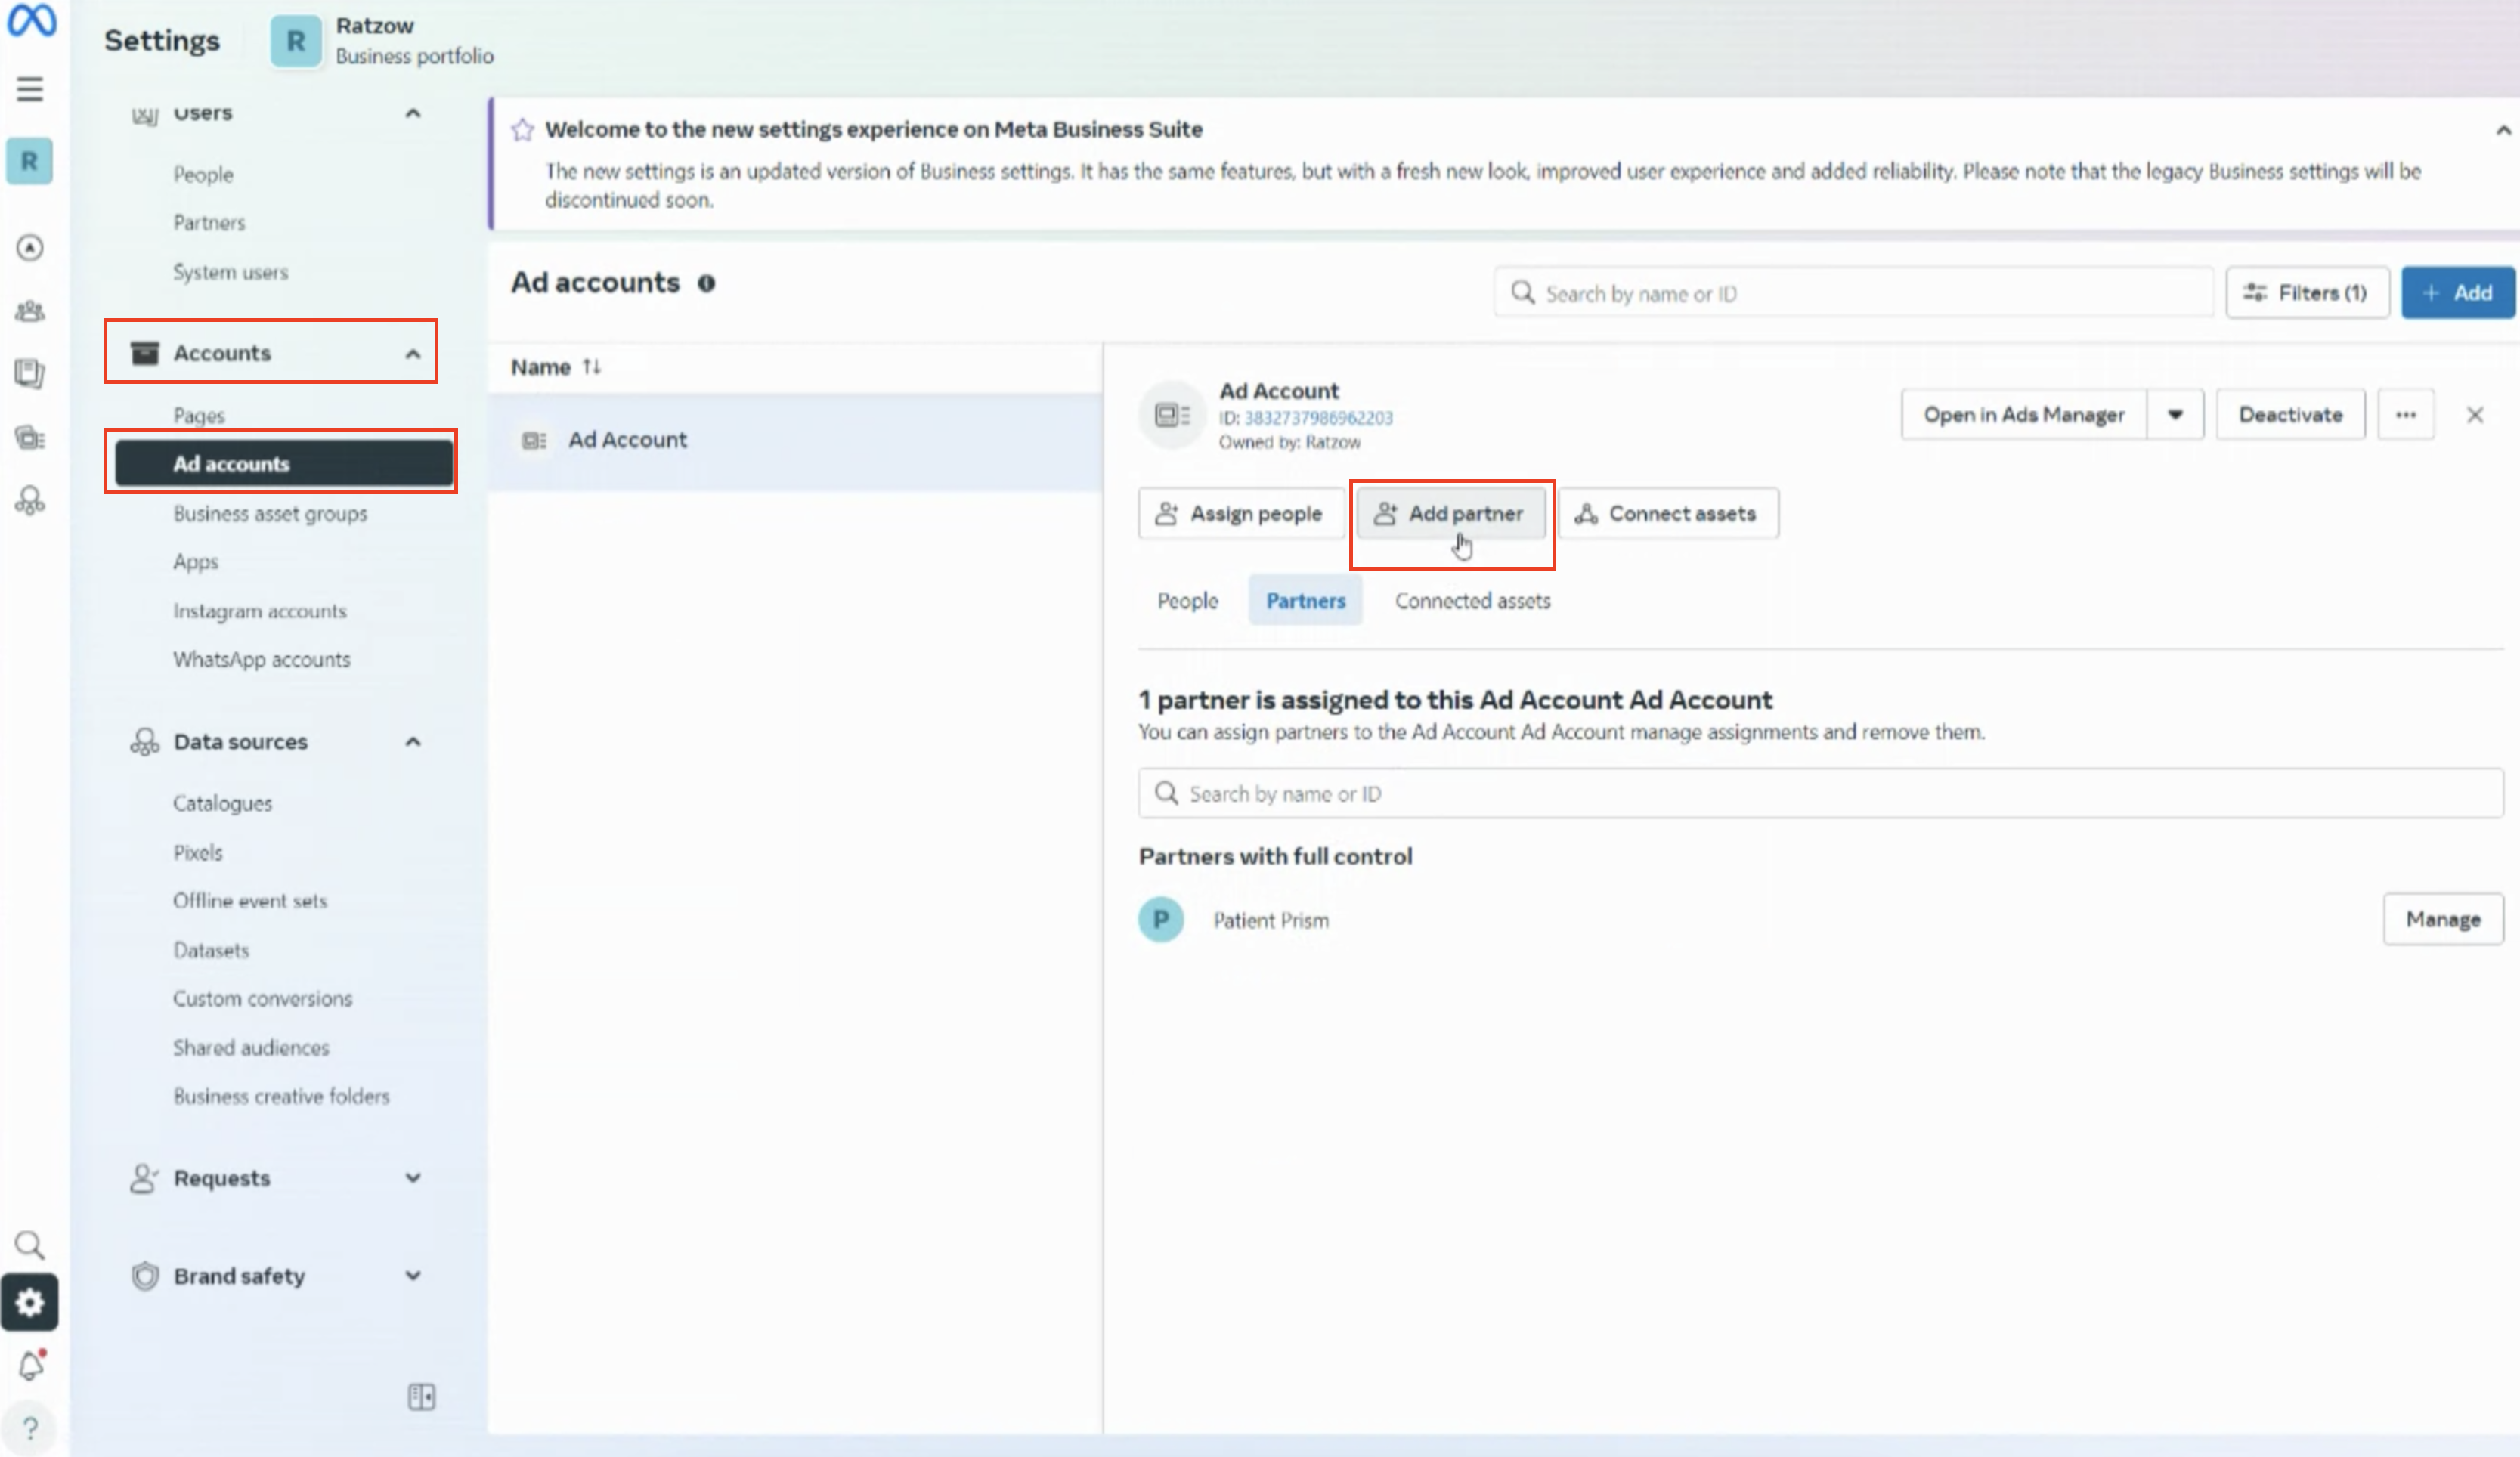Open Business asset groups

(270, 514)
